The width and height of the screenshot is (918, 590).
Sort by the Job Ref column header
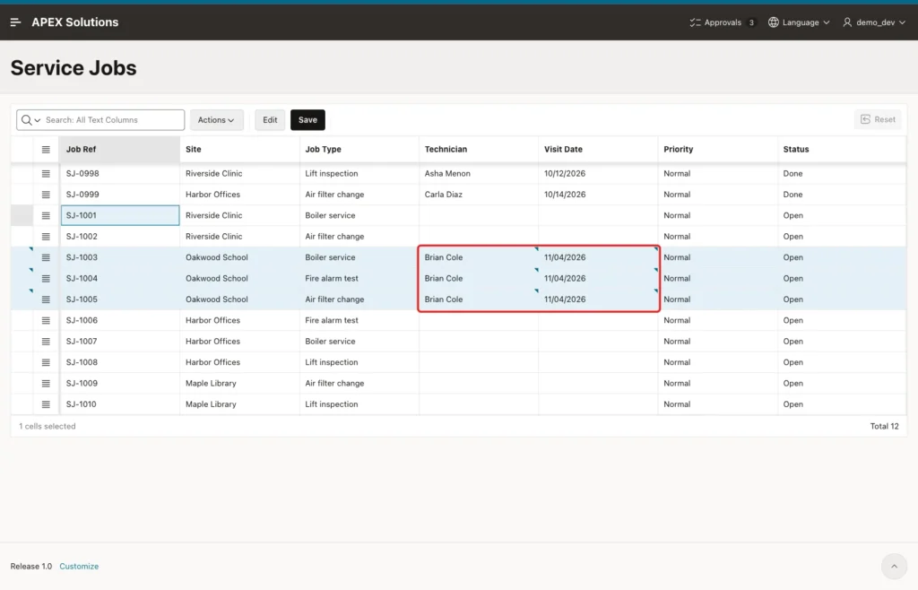pyautogui.click(x=119, y=149)
